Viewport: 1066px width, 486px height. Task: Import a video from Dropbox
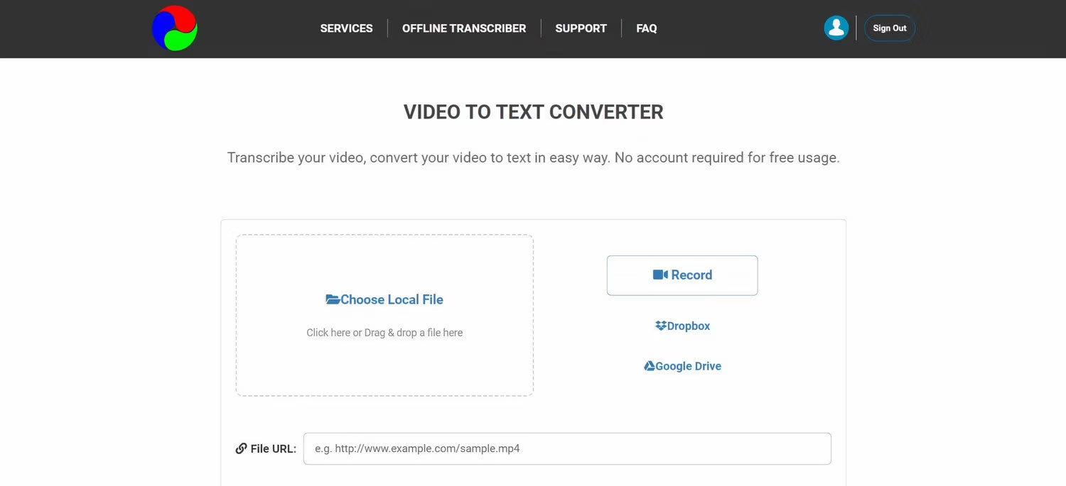pos(682,325)
